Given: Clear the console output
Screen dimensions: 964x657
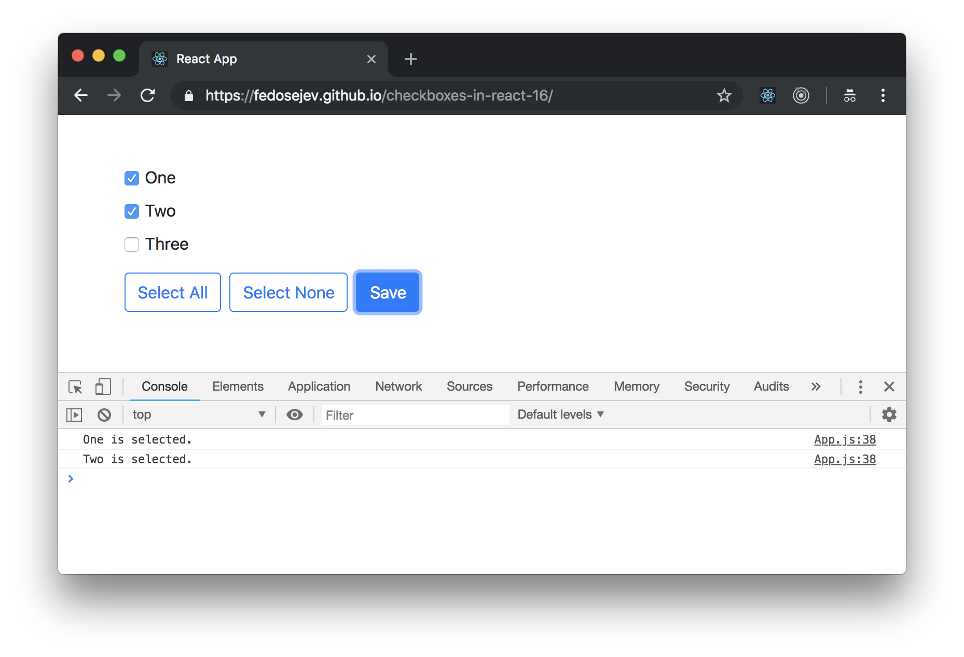Looking at the screenshot, I should coord(104,415).
